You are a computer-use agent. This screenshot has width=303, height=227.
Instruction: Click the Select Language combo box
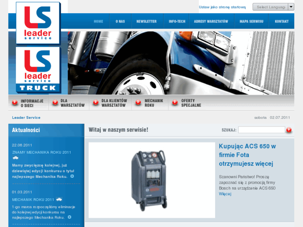tap(273, 7)
